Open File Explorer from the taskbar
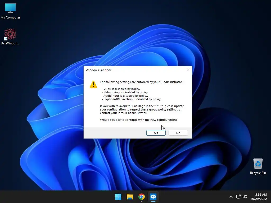This screenshot has width=271, height=203. pos(130,197)
